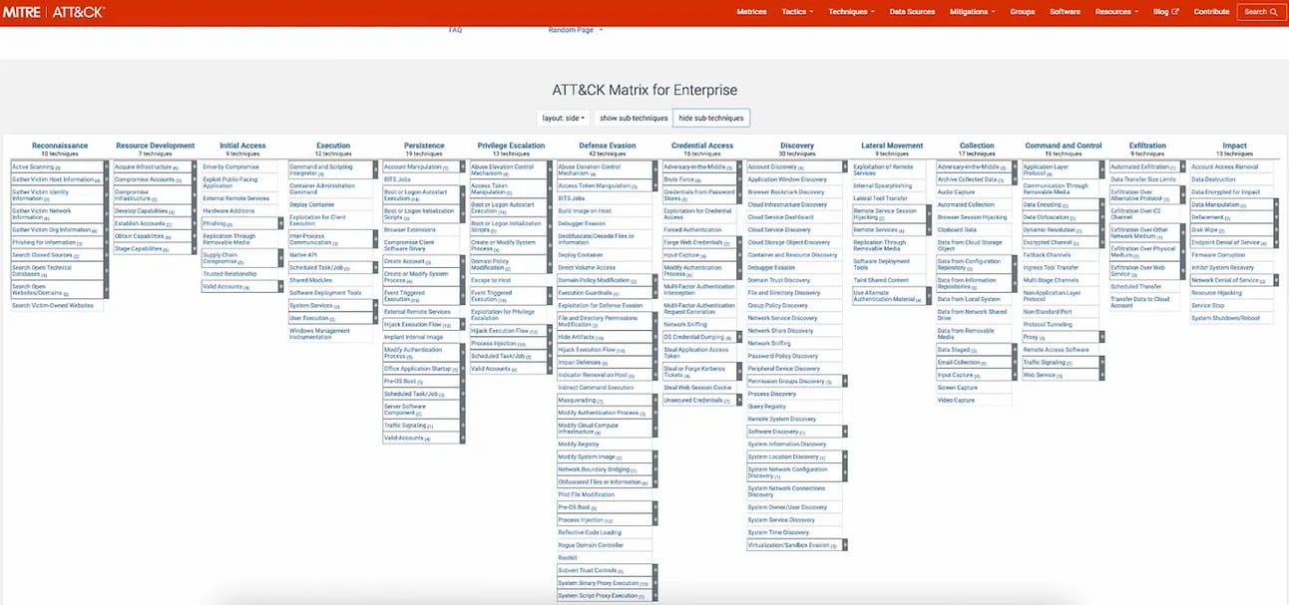This screenshot has height=605, width=1289.
Task: Open Windows Management Instrumentation technique
Action: [319, 334]
